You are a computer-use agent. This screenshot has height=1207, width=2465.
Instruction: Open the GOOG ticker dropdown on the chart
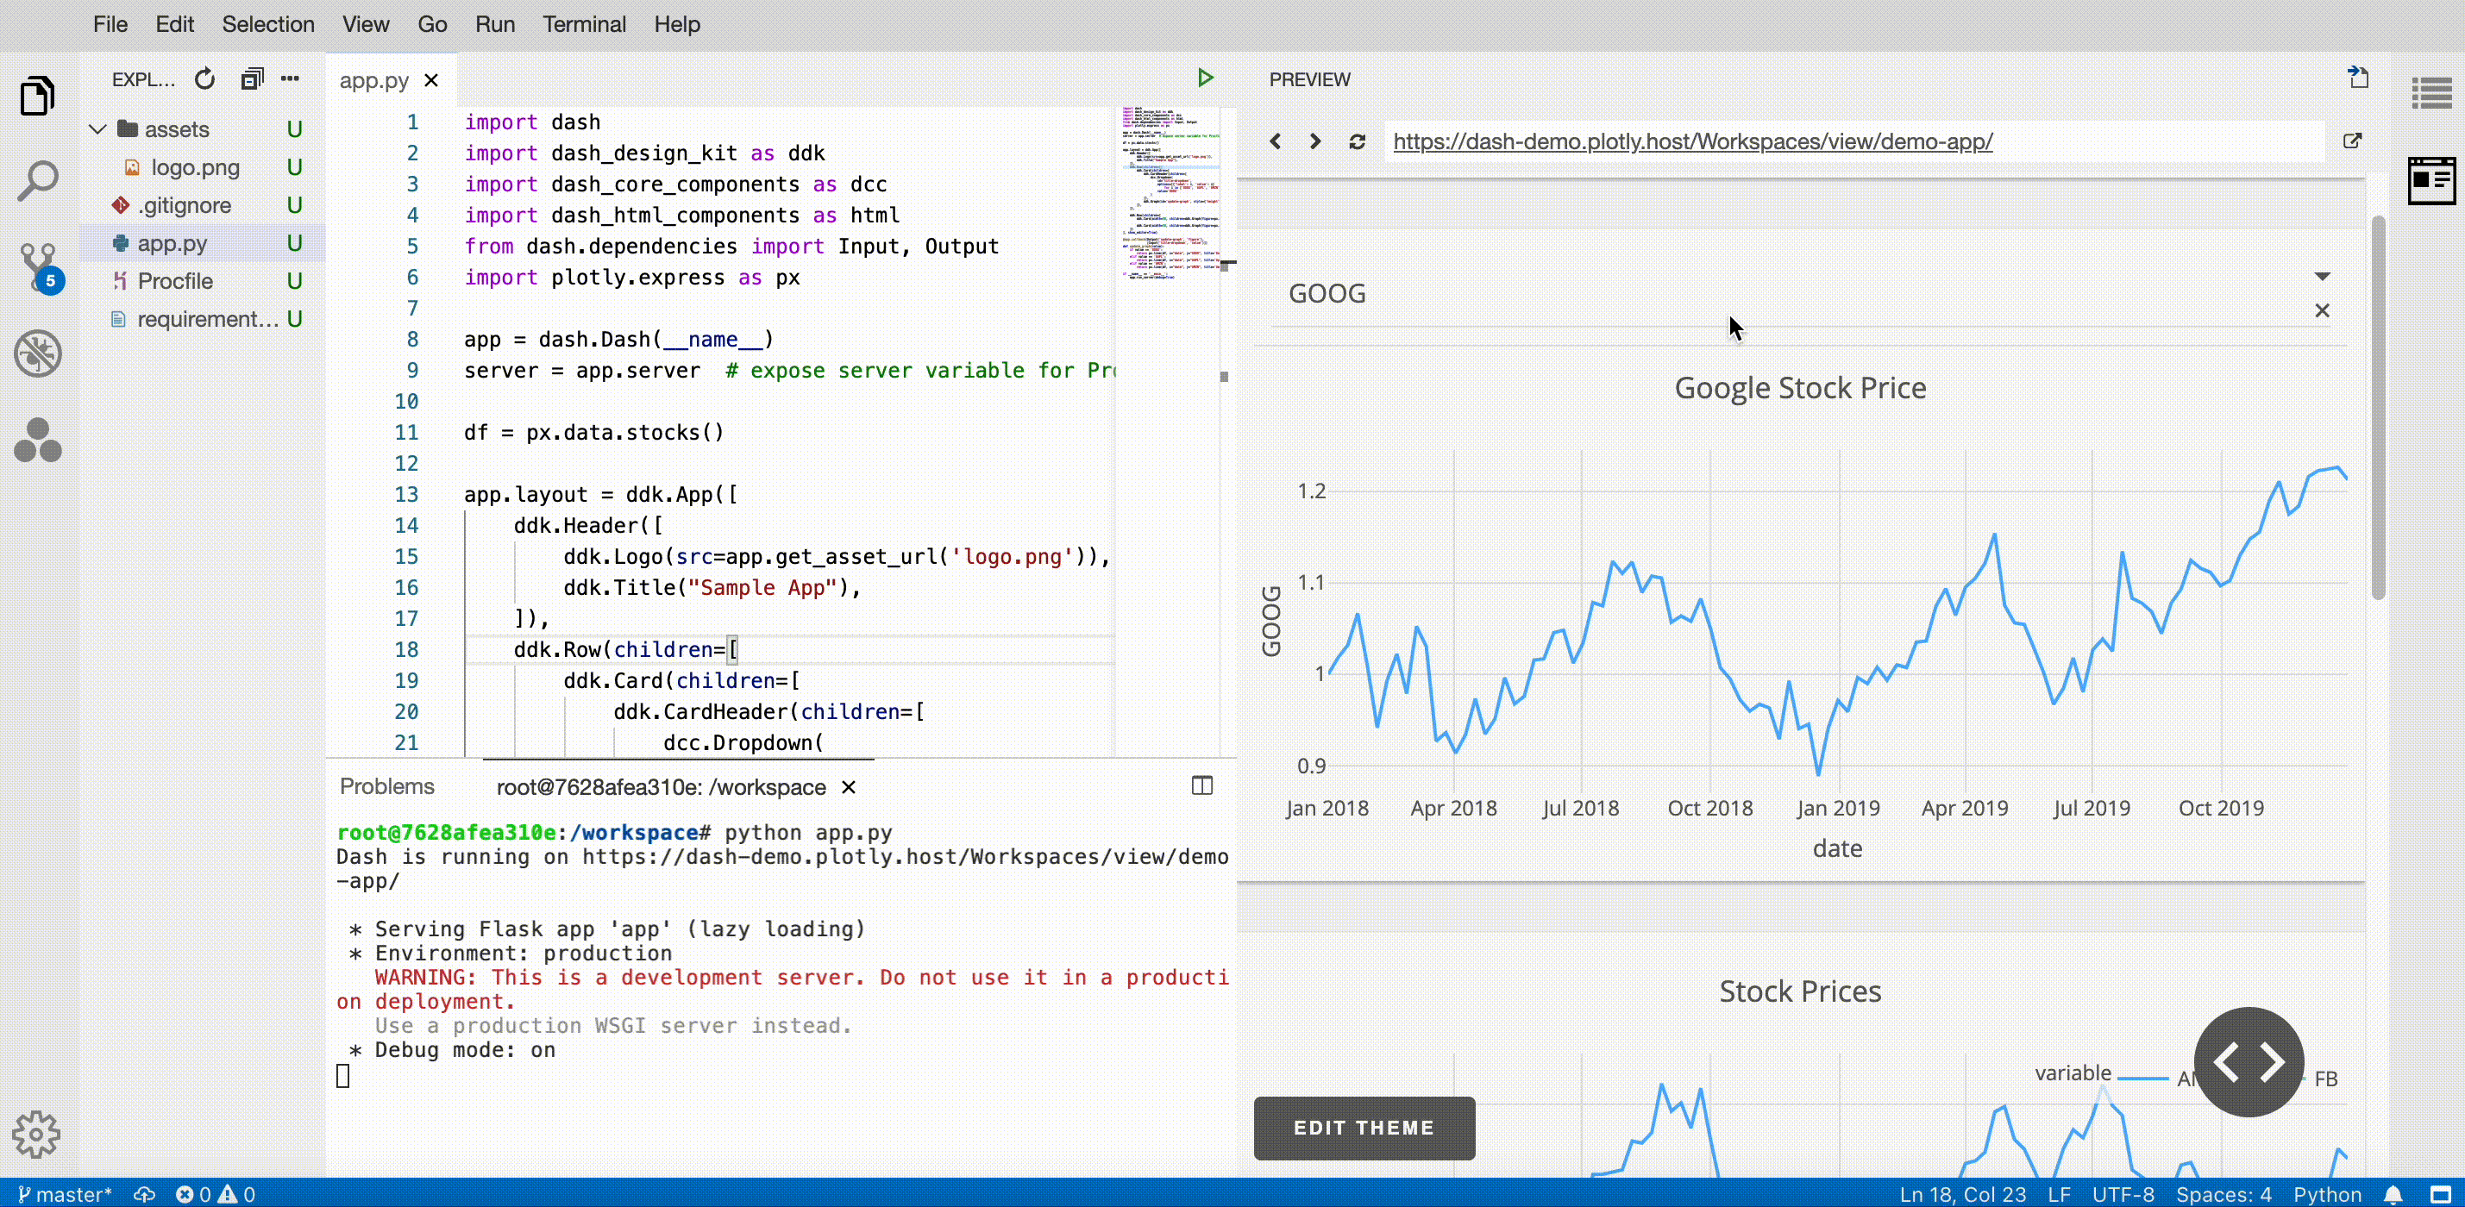coord(2322,278)
